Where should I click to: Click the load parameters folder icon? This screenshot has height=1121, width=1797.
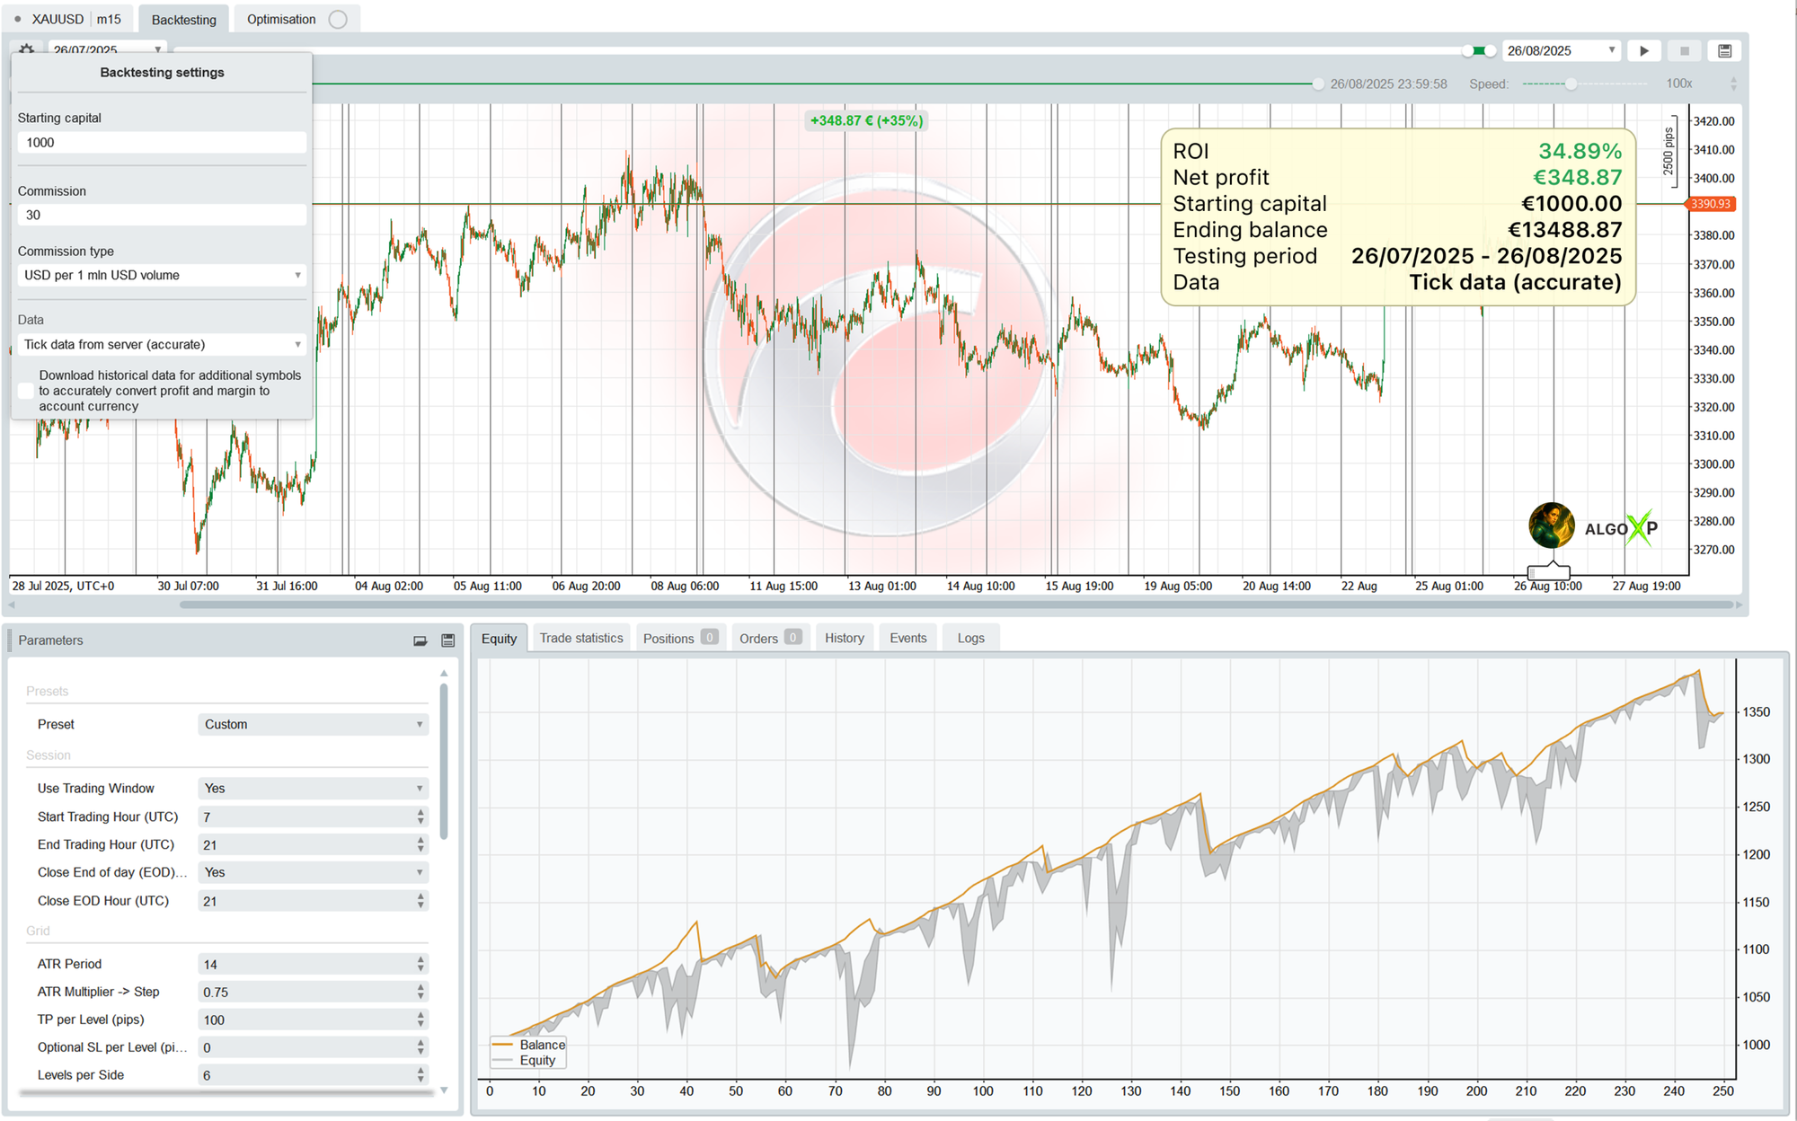(420, 640)
